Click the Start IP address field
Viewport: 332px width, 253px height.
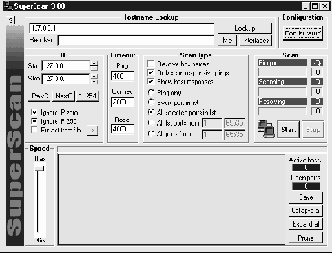[66, 66]
